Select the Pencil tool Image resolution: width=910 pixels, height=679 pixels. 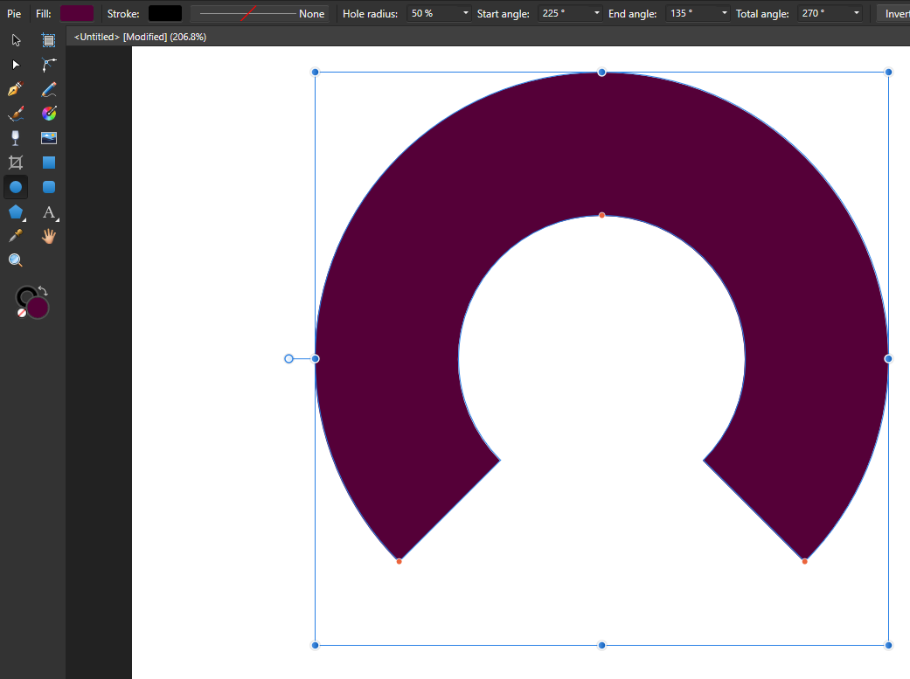point(49,89)
